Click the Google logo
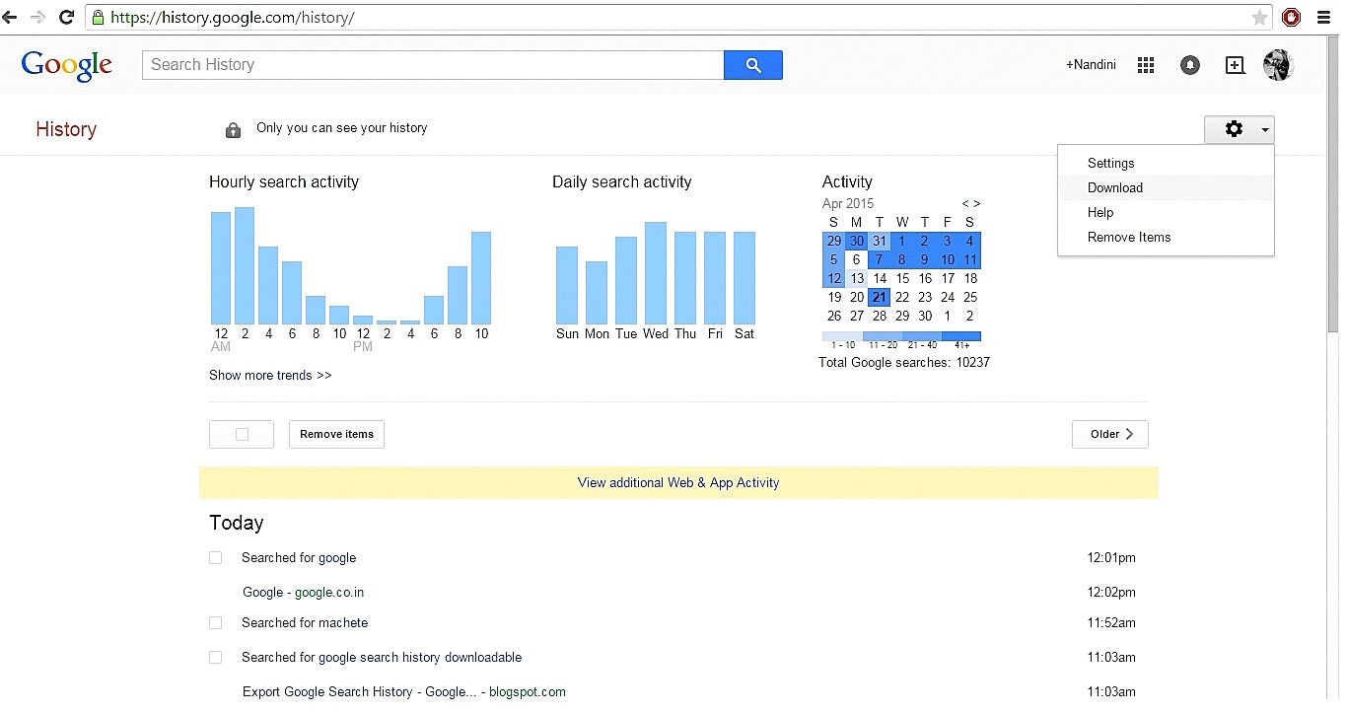This screenshot has height=714, width=1347. point(66,65)
